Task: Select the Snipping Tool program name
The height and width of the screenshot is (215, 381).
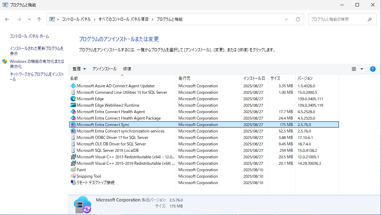Action: [89, 176]
